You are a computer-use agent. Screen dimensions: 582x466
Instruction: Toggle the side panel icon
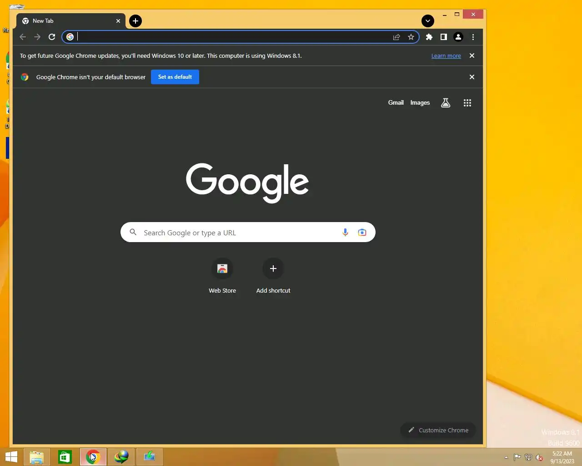point(443,37)
